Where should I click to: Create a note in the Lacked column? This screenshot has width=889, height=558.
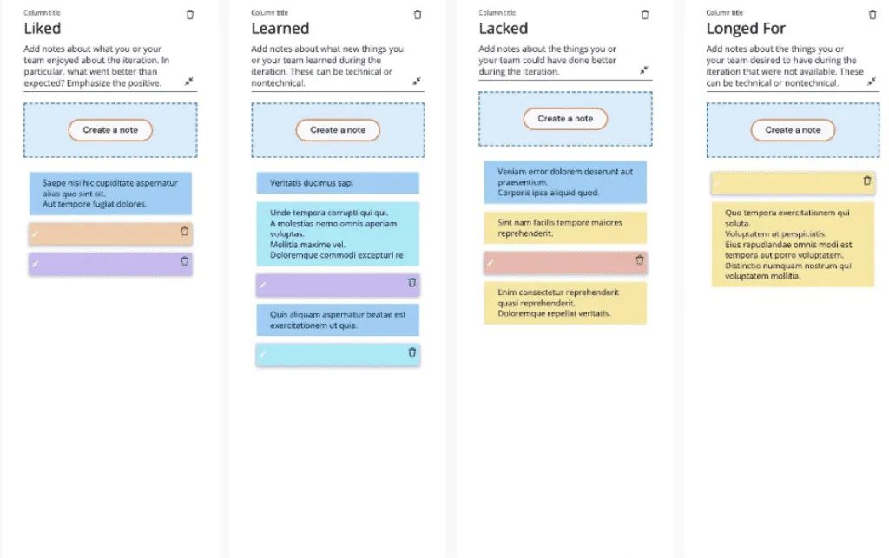point(565,118)
